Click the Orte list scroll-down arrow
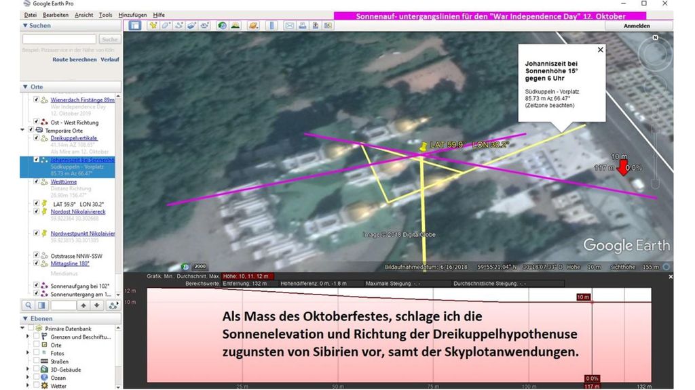This screenshot has width=695, height=390. (118, 295)
